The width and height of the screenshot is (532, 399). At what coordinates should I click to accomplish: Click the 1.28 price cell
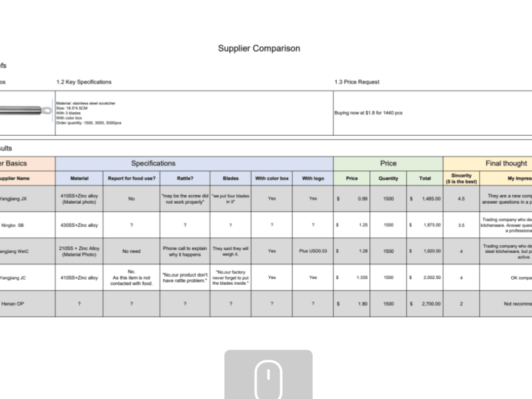tap(352, 251)
